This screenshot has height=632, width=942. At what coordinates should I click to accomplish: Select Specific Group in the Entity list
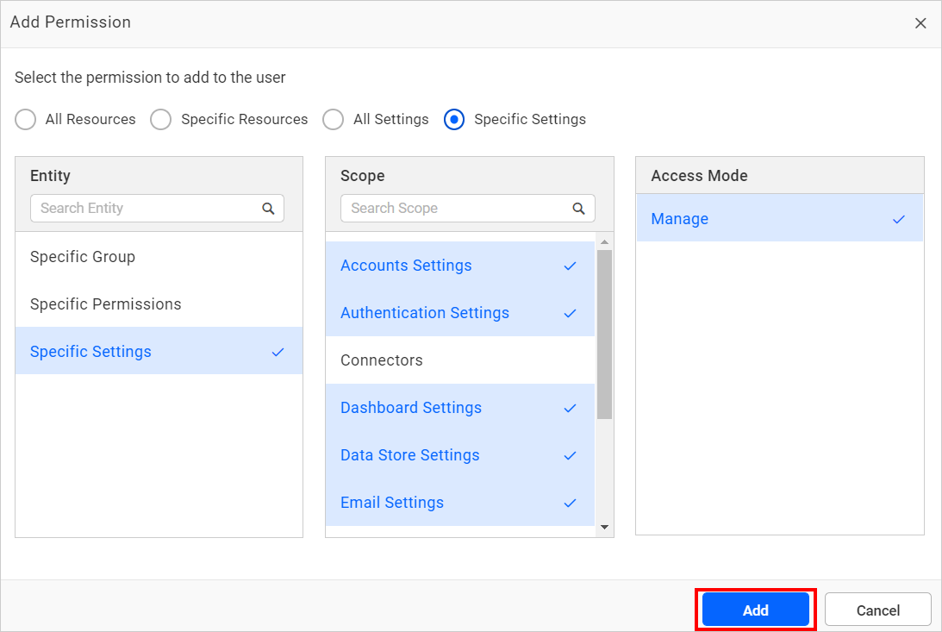[83, 256]
